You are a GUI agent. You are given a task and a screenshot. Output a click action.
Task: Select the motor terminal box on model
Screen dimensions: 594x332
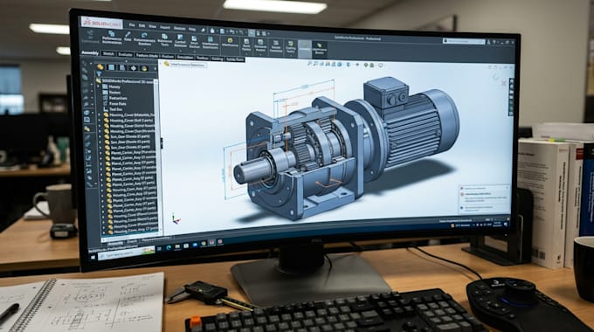click(x=386, y=92)
